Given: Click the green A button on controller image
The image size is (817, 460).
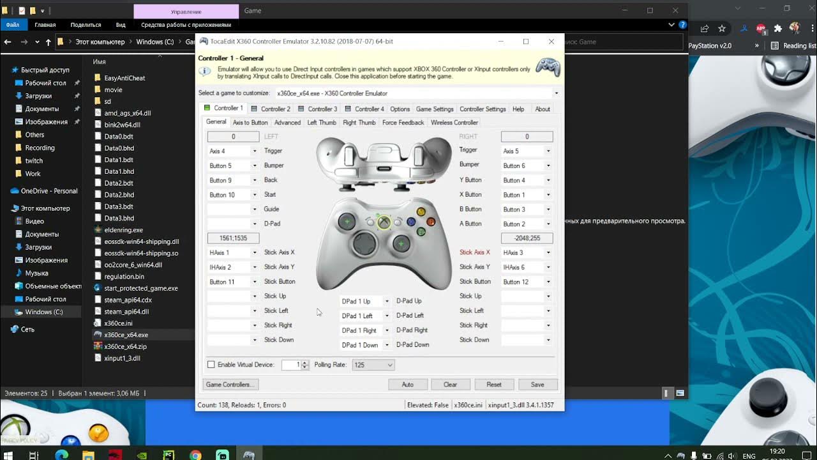Looking at the screenshot, I should pyautogui.click(x=421, y=232).
